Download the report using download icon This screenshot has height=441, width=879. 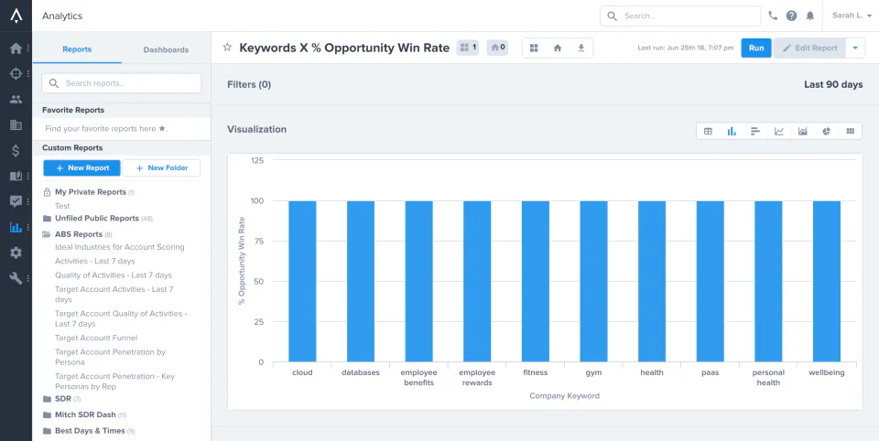coord(581,48)
